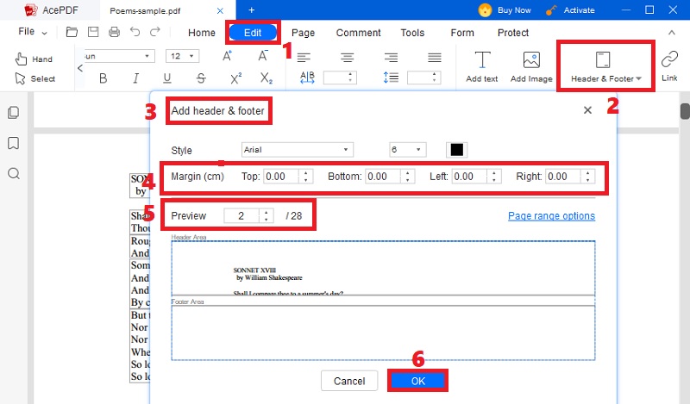Open the File menu dropdown
The width and height of the screenshot is (690, 404).
pyautogui.click(x=33, y=32)
